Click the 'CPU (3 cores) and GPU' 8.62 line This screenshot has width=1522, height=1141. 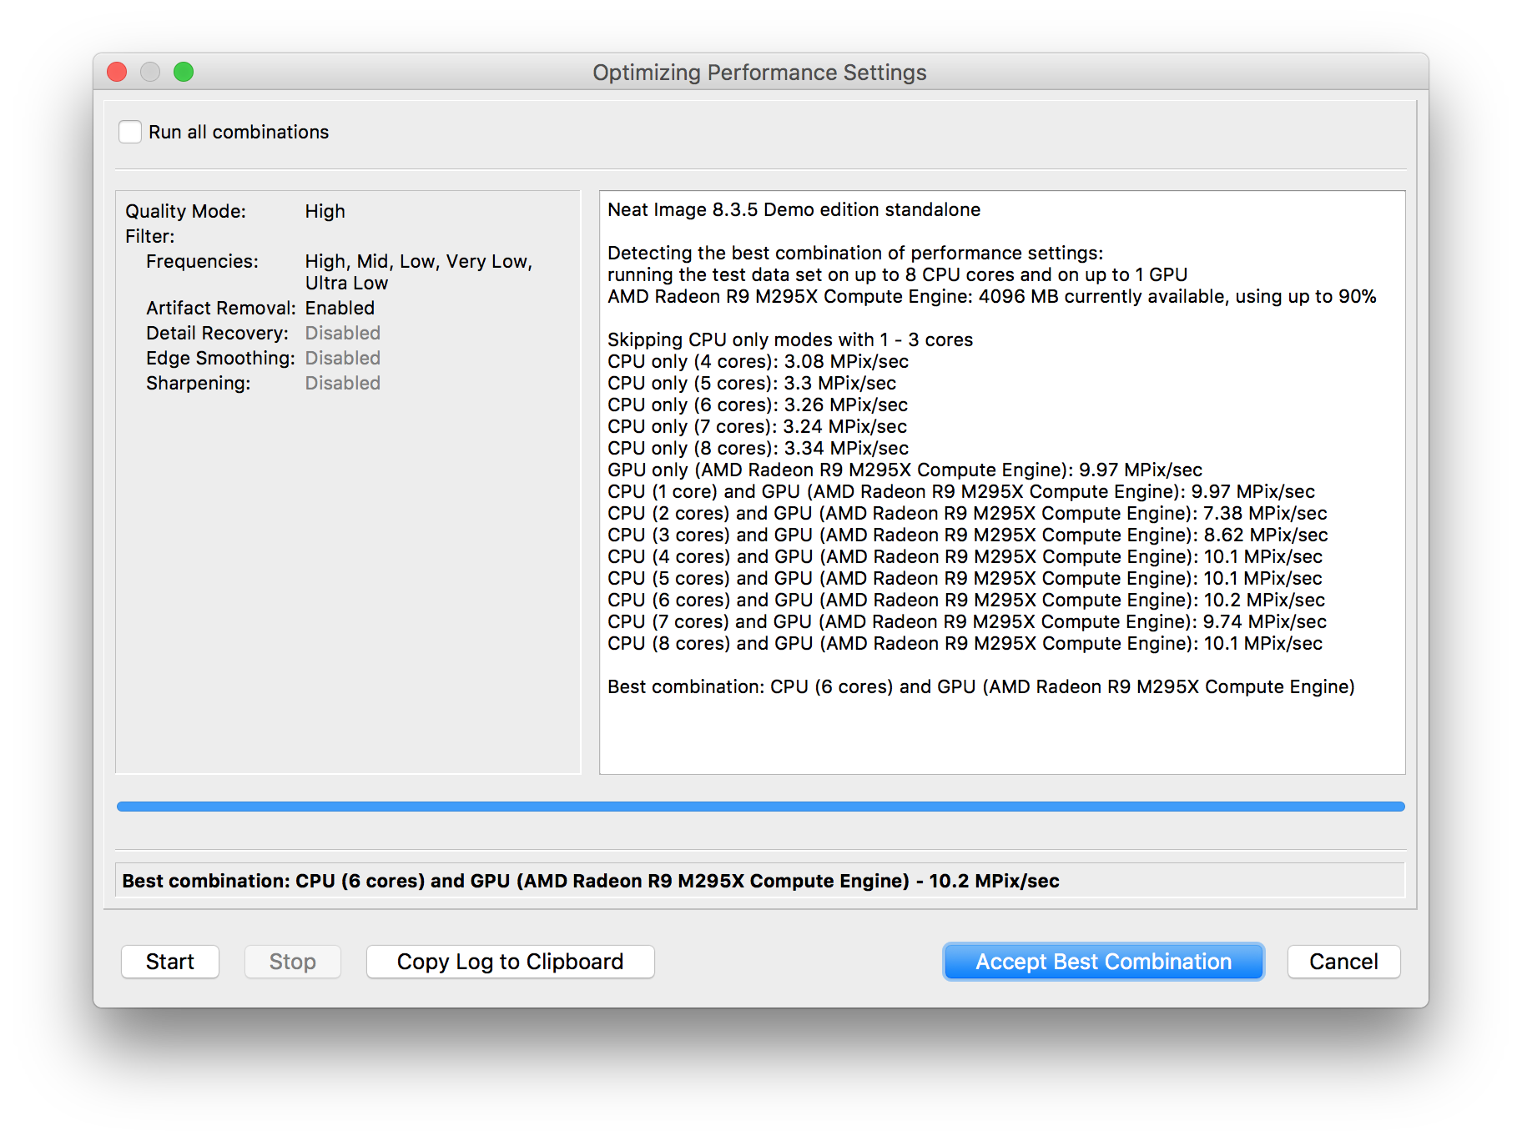pos(968,535)
